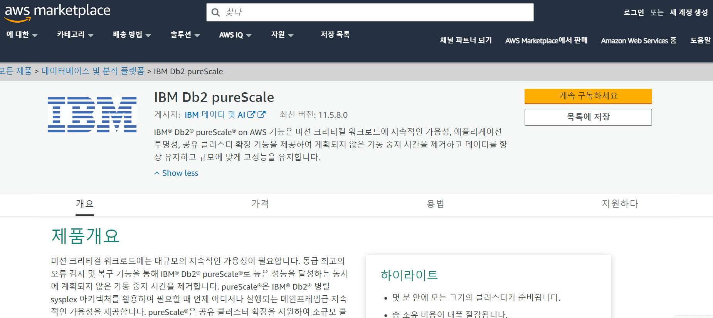The height and width of the screenshot is (318, 713).
Task: Click the second external link icon after AI
Action: (x=262, y=114)
